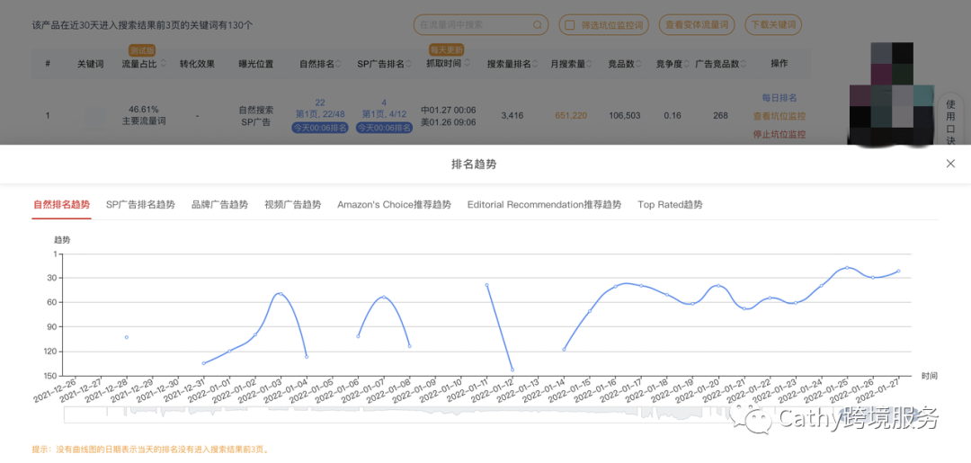Sort by 流量占比 column arrows
The width and height of the screenshot is (971, 463).
(164, 64)
